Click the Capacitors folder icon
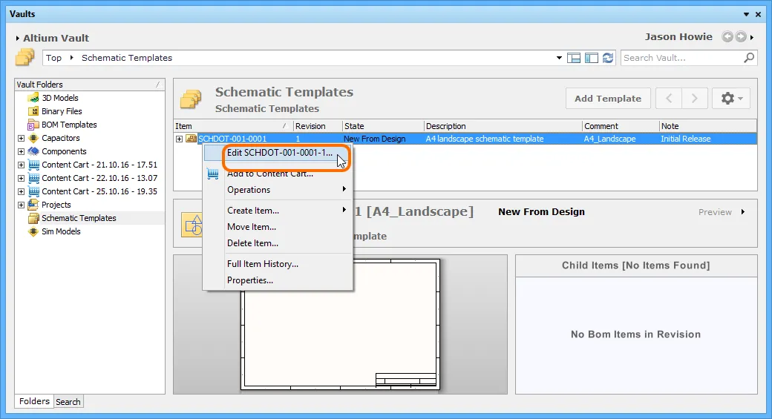The width and height of the screenshot is (772, 419). (33, 138)
